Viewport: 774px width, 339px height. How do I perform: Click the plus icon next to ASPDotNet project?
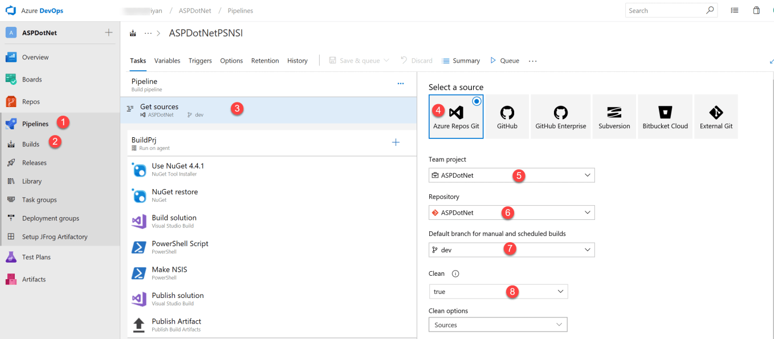coord(109,32)
